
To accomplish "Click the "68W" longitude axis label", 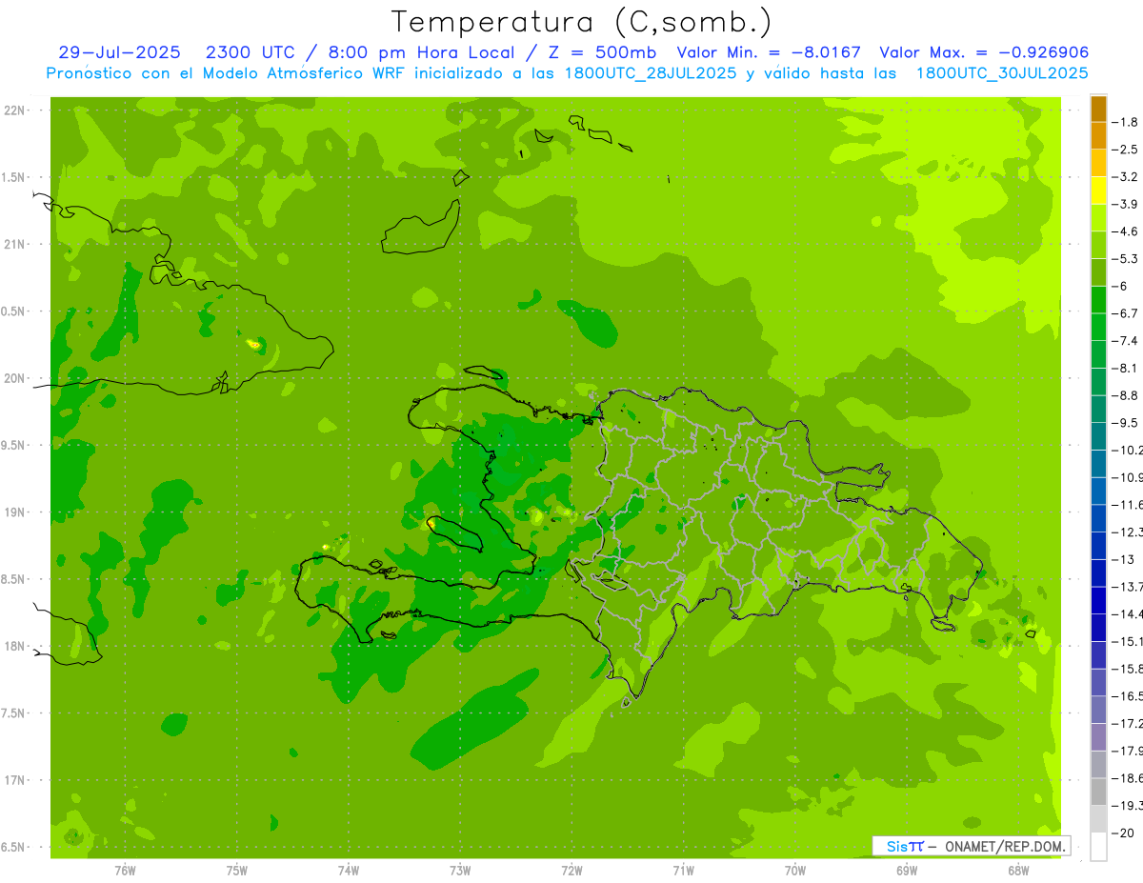I will tap(1018, 870).
